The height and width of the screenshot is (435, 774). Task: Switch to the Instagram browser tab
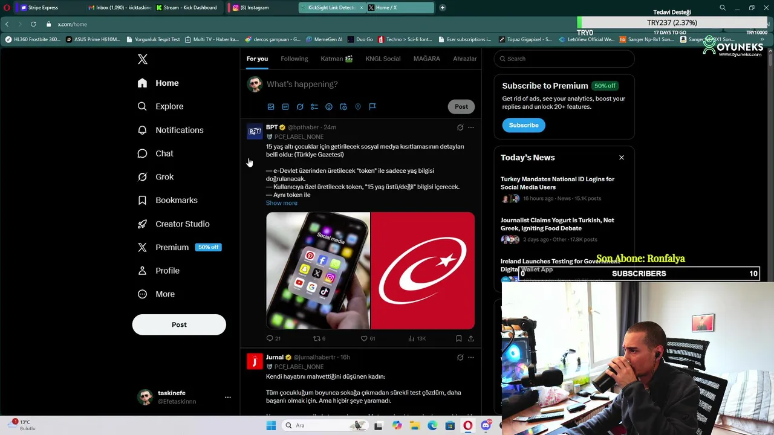click(260, 7)
